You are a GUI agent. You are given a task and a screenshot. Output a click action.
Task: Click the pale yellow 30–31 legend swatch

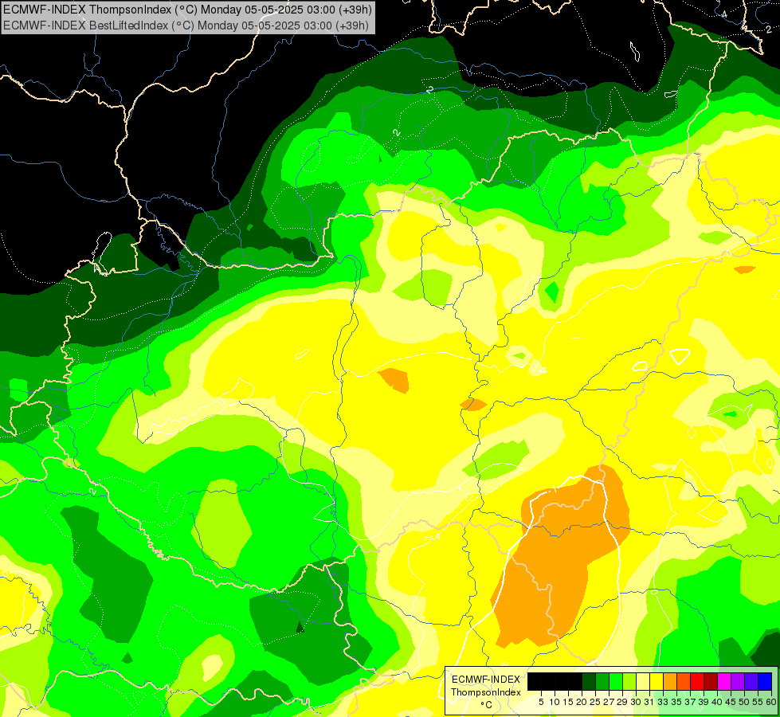coord(643,681)
